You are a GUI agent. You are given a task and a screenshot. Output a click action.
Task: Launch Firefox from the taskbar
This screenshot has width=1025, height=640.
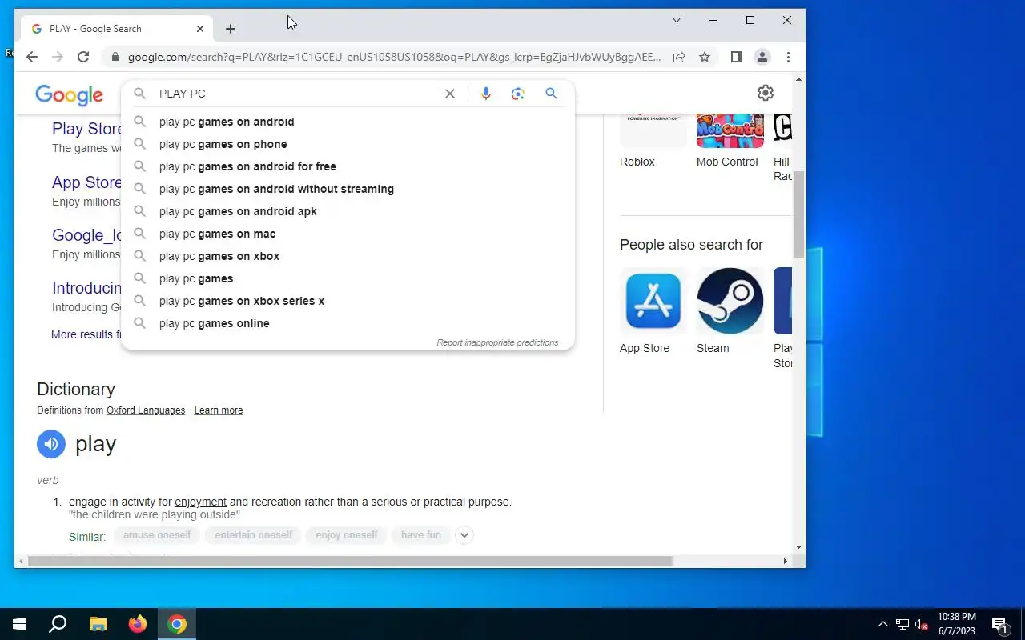coord(138,624)
